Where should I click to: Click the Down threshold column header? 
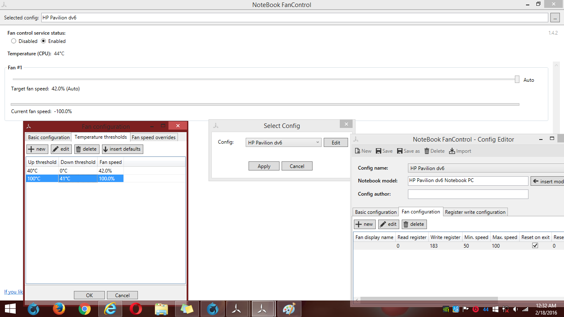coord(78,162)
